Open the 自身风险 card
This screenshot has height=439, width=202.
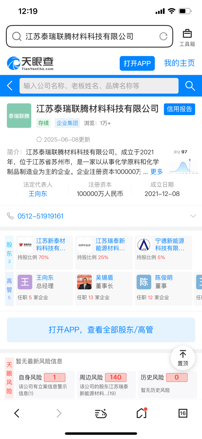(45, 385)
